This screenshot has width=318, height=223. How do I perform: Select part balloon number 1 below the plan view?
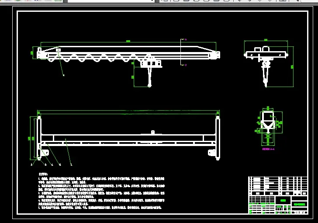click(x=31, y=164)
